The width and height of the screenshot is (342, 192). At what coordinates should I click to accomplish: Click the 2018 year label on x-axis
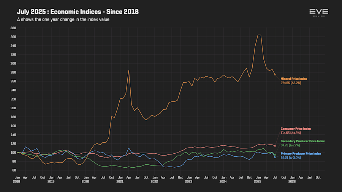[16, 181]
